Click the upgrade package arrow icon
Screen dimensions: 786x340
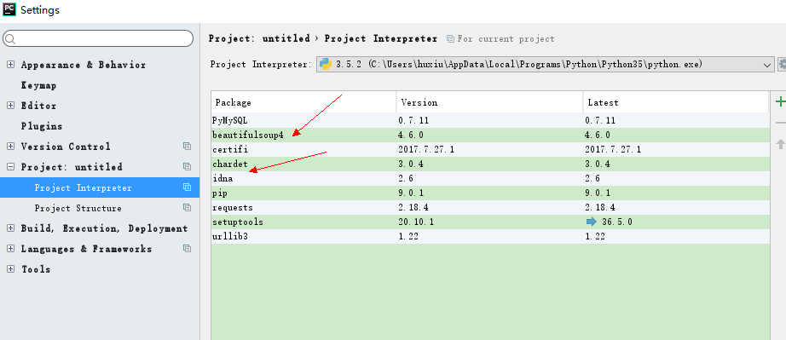pos(781,144)
